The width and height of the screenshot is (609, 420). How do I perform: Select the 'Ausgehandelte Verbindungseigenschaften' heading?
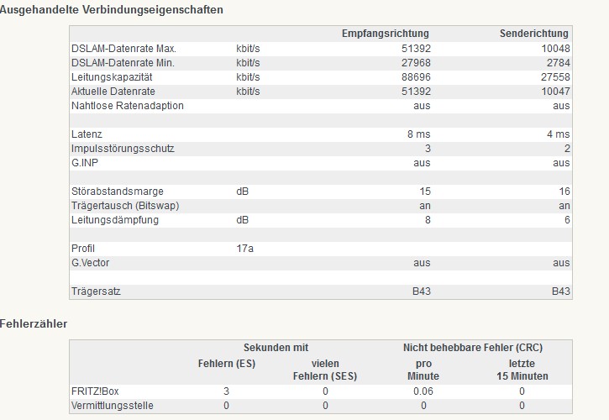(x=112, y=10)
